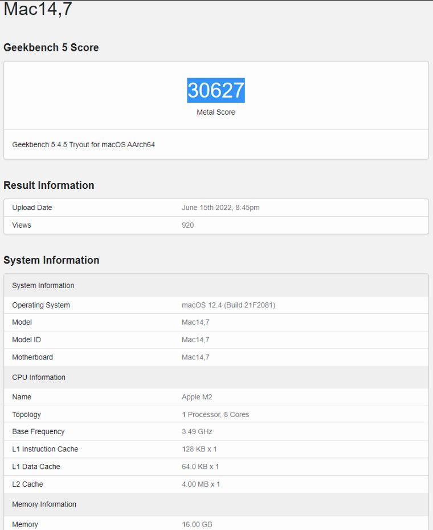Click the Memory row label
This screenshot has width=433, height=530.
25,525
